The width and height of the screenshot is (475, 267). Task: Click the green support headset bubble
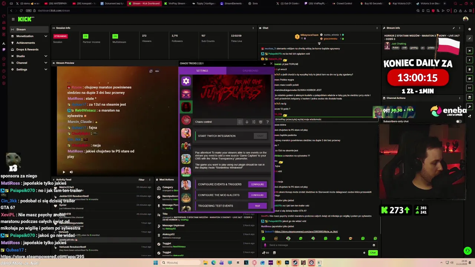468,251
